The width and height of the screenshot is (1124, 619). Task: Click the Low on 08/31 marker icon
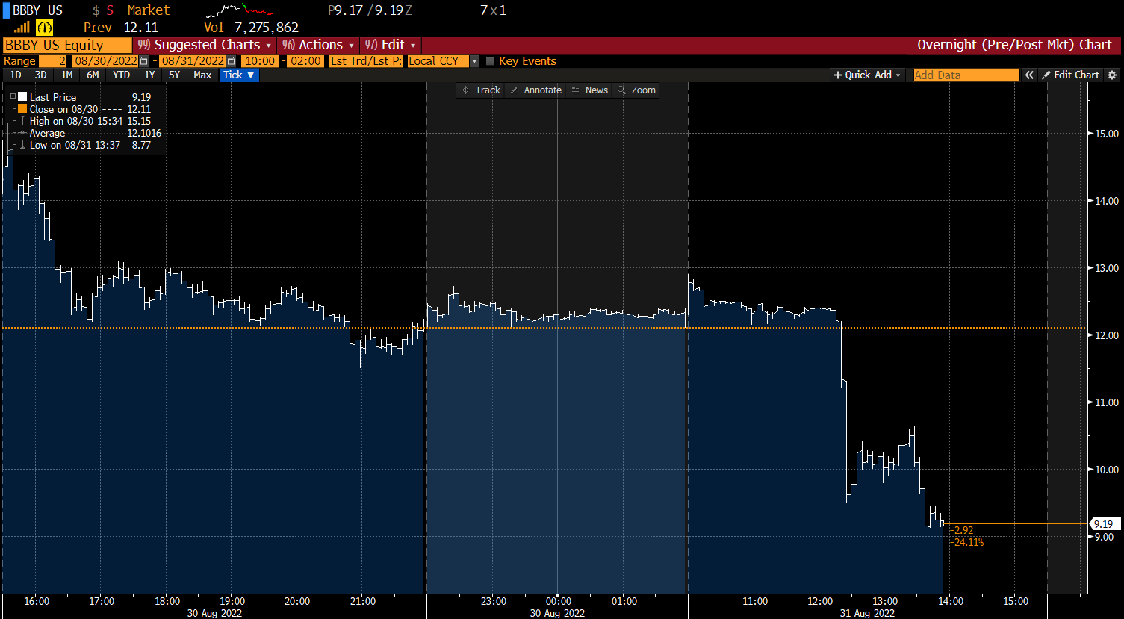coord(23,145)
